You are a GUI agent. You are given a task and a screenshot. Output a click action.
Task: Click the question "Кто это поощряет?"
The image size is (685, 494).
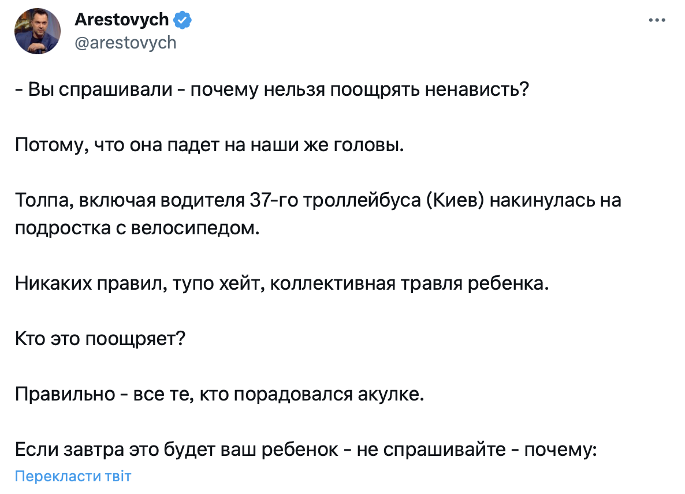point(100,338)
